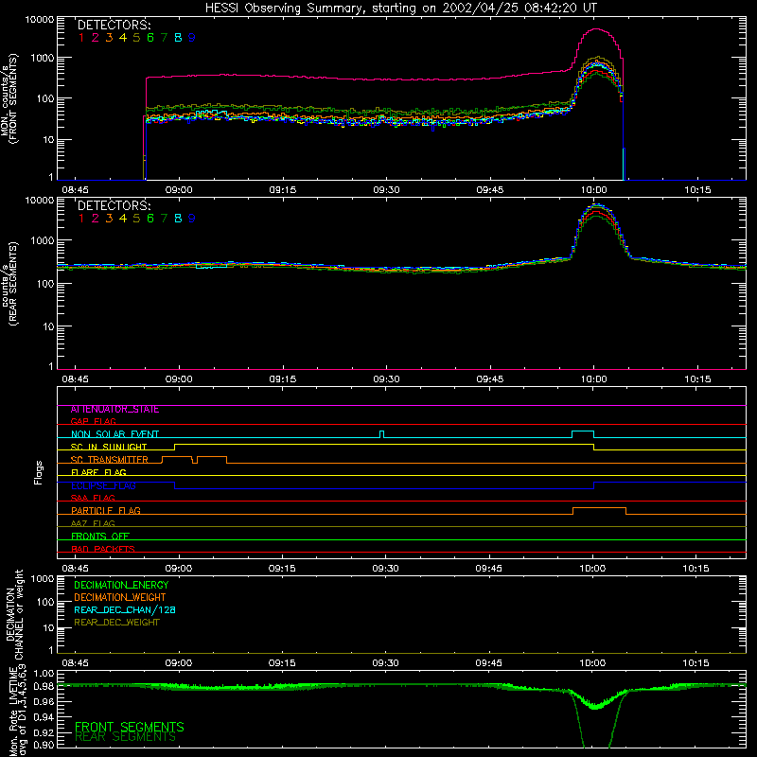Click the SC_IN_SUNLIGHT flag label
This screenshot has height=757, width=757.
click(109, 447)
